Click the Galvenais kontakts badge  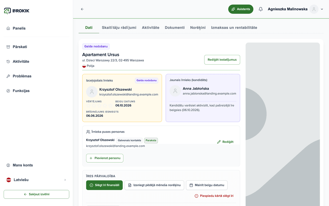click(x=129, y=140)
